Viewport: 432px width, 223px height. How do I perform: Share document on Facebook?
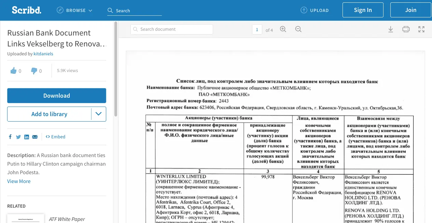pos(10,137)
